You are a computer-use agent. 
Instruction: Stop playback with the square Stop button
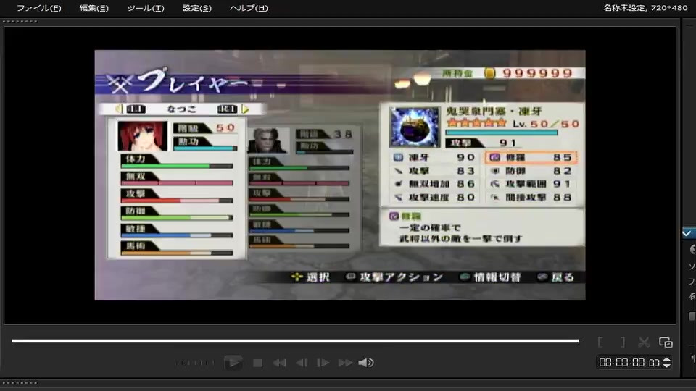point(257,363)
